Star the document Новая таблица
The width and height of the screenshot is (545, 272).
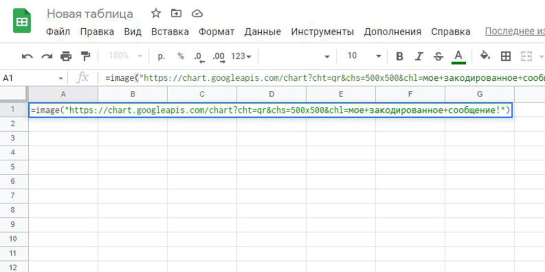pos(155,13)
